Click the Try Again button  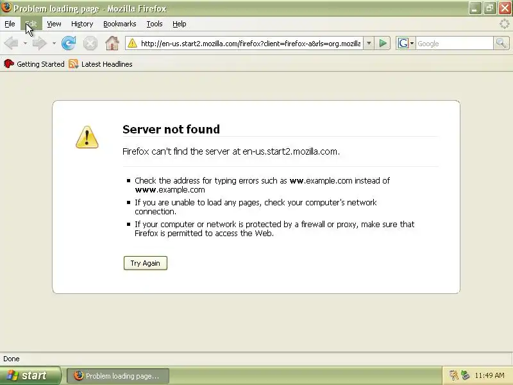point(146,263)
